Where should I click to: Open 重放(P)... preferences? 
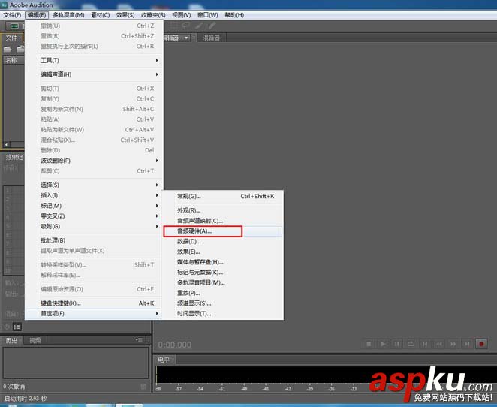[222, 293]
